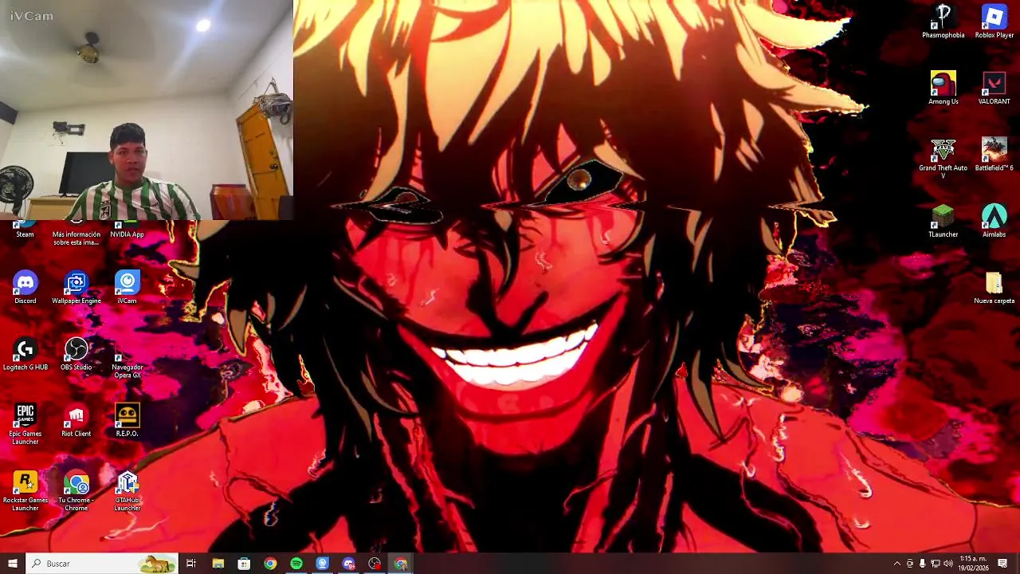Viewport: 1020px width, 574px height.
Task: Select the Aimlabs desktop icon
Action: coord(994,221)
